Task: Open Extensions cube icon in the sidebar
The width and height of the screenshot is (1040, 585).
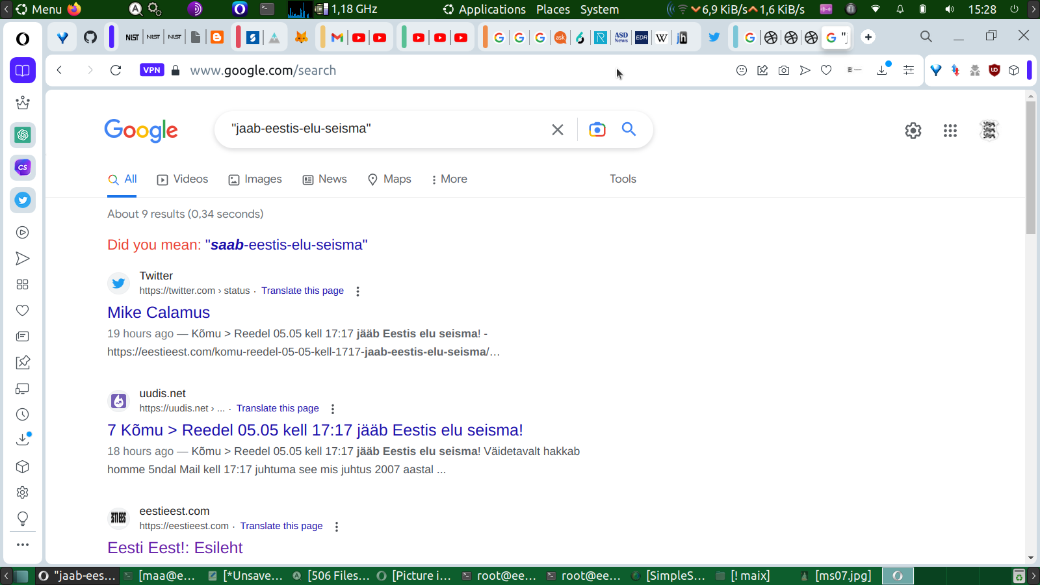Action: pos(23,467)
